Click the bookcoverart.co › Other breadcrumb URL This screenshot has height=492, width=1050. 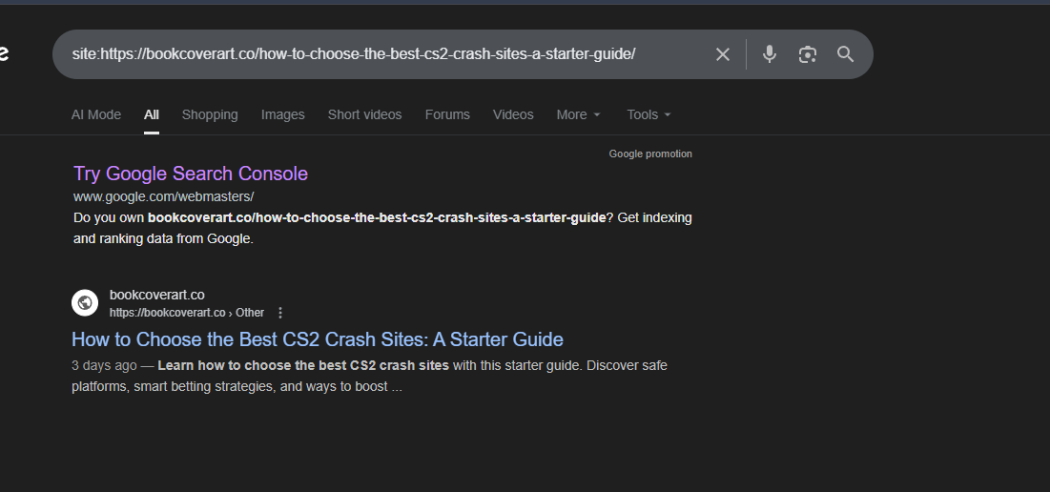[187, 313]
